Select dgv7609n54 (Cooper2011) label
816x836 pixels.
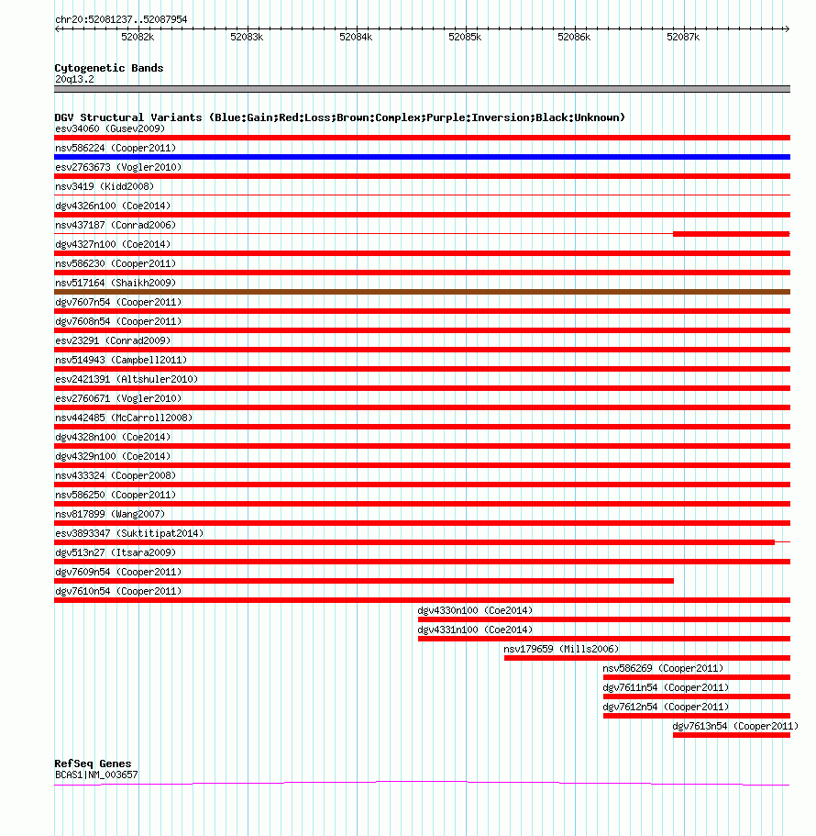118,572
